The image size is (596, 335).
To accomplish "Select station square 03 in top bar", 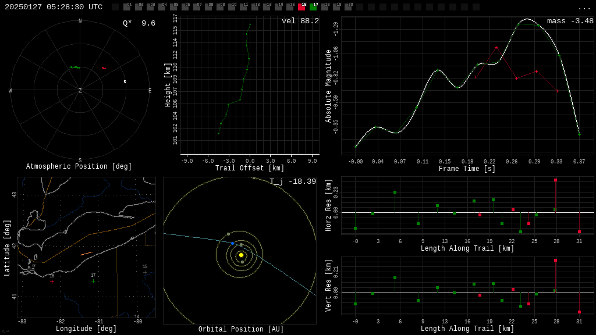I will point(150,7).
